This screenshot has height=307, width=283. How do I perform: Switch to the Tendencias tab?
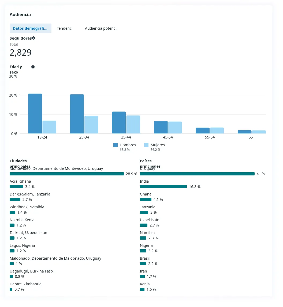[x=66, y=28]
